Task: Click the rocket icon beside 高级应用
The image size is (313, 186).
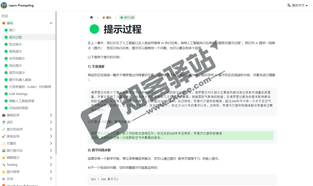Action: (4, 136)
